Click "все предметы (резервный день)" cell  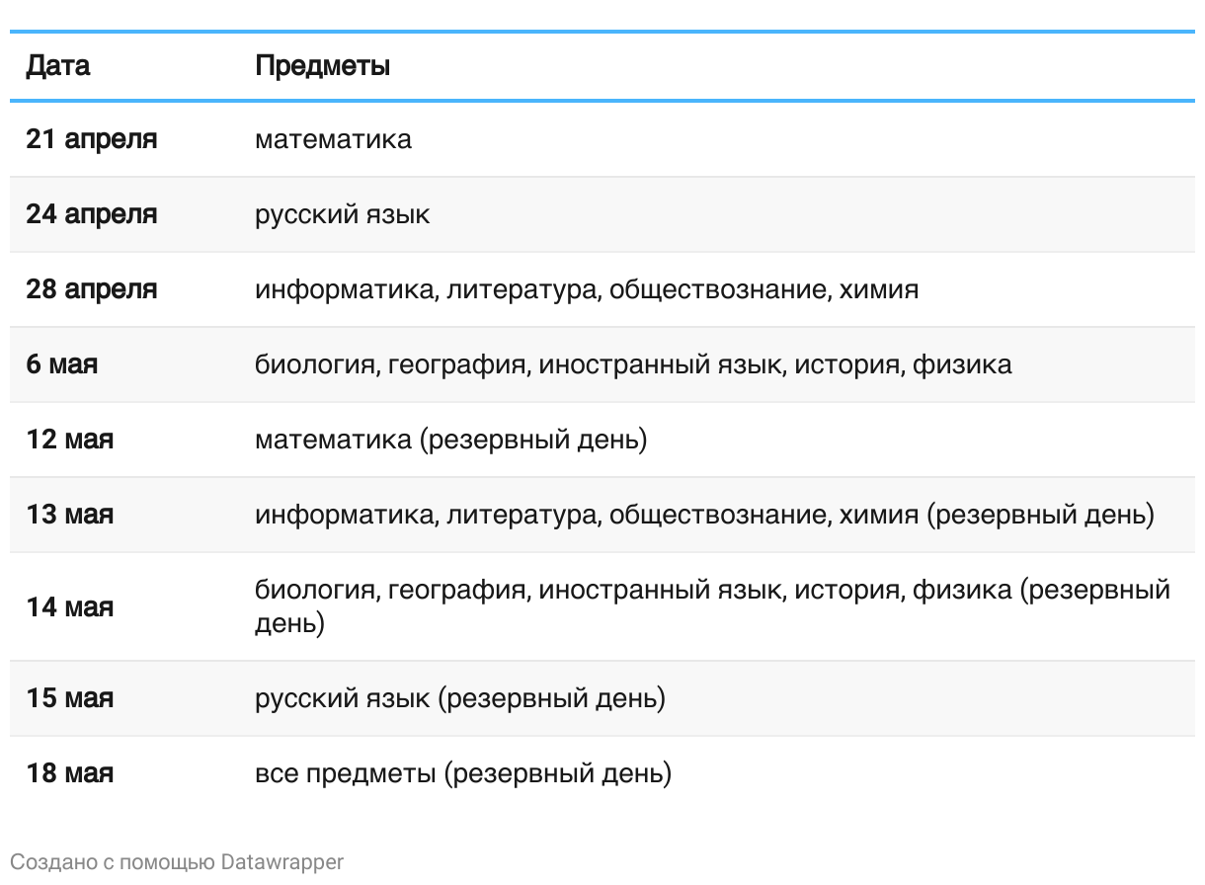pyautogui.click(x=462, y=772)
